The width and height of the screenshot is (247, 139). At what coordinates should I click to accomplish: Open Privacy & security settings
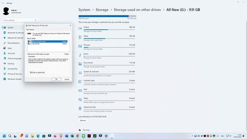tap(13, 74)
